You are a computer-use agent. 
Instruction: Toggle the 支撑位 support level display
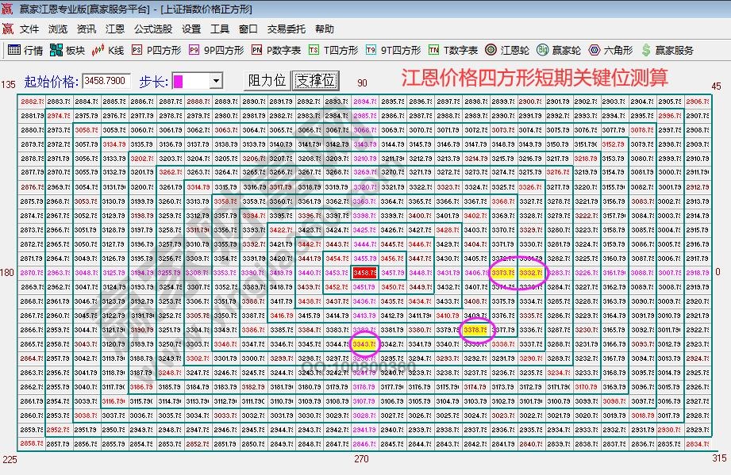[x=317, y=80]
